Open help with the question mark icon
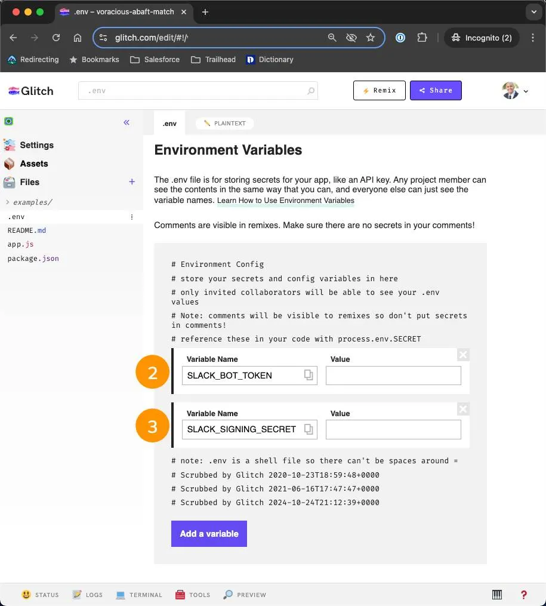Viewport: 546px width, 606px height. (x=523, y=595)
